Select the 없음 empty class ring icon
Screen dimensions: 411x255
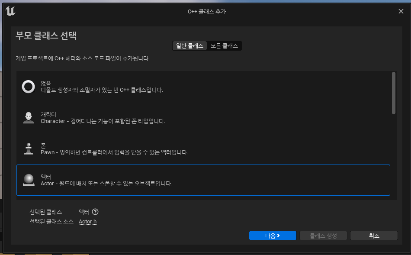(28, 87)
